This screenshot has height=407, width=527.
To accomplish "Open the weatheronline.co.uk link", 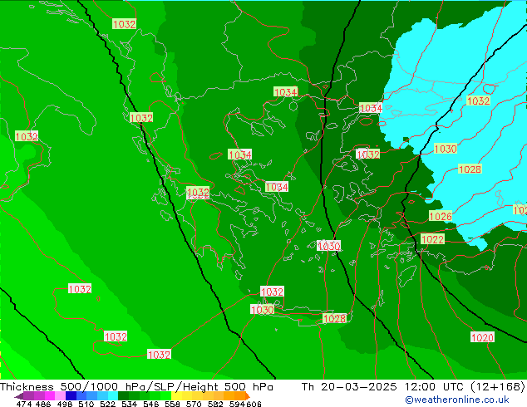I will pos(457,400).
